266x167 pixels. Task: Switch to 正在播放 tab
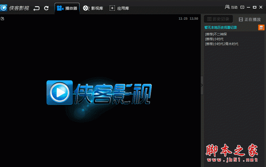[x=249, y=19]
